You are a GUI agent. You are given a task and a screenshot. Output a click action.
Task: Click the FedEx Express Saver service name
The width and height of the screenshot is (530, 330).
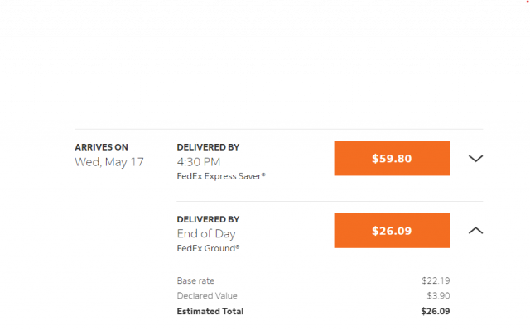pyautogui.click(x=221, y=176)
